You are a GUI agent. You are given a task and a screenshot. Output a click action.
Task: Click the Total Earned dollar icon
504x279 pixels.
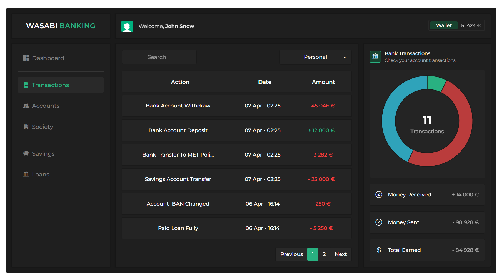379,250
